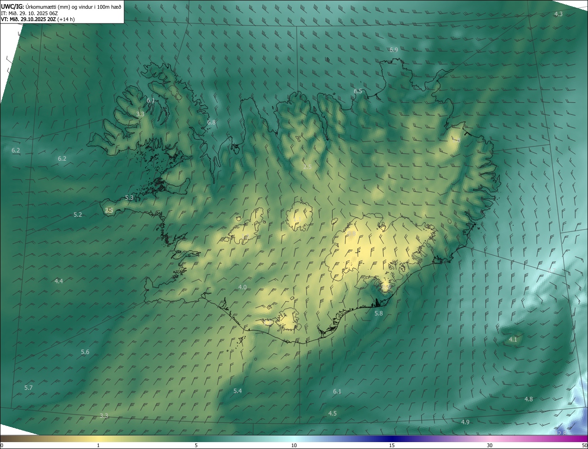588x449 pixels.
Task: Click the map value label 4.1
Action: click(513, 340)
